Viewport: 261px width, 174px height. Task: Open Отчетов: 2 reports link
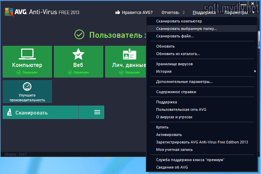tap(173, 13)
